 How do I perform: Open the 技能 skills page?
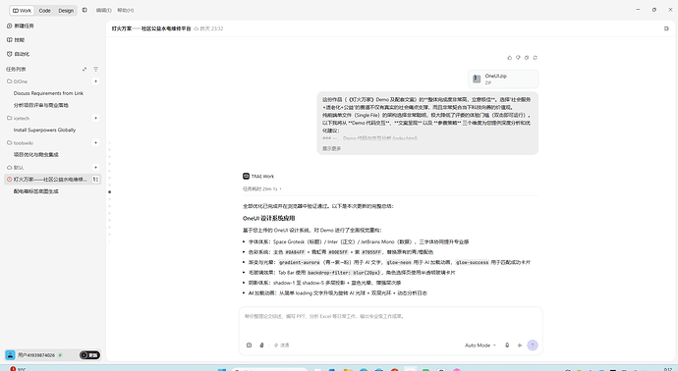coord(16,39)
